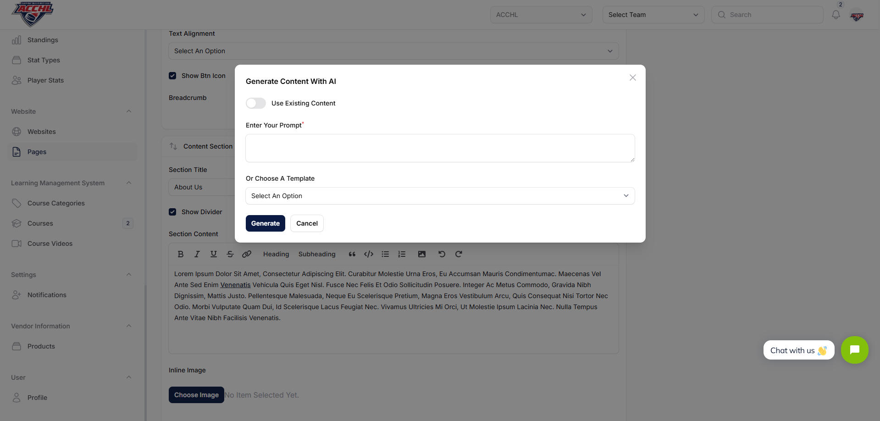
Task: Open Websites in the sidebar
Action: click(x=42, y=132)
